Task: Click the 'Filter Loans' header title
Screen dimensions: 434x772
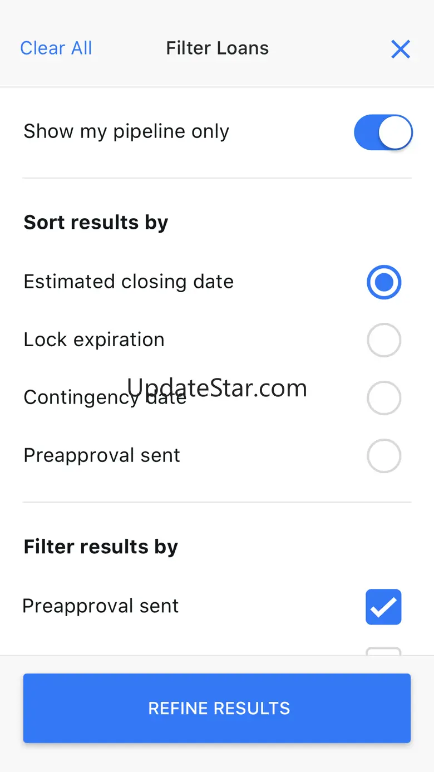Action: (218, 48)
